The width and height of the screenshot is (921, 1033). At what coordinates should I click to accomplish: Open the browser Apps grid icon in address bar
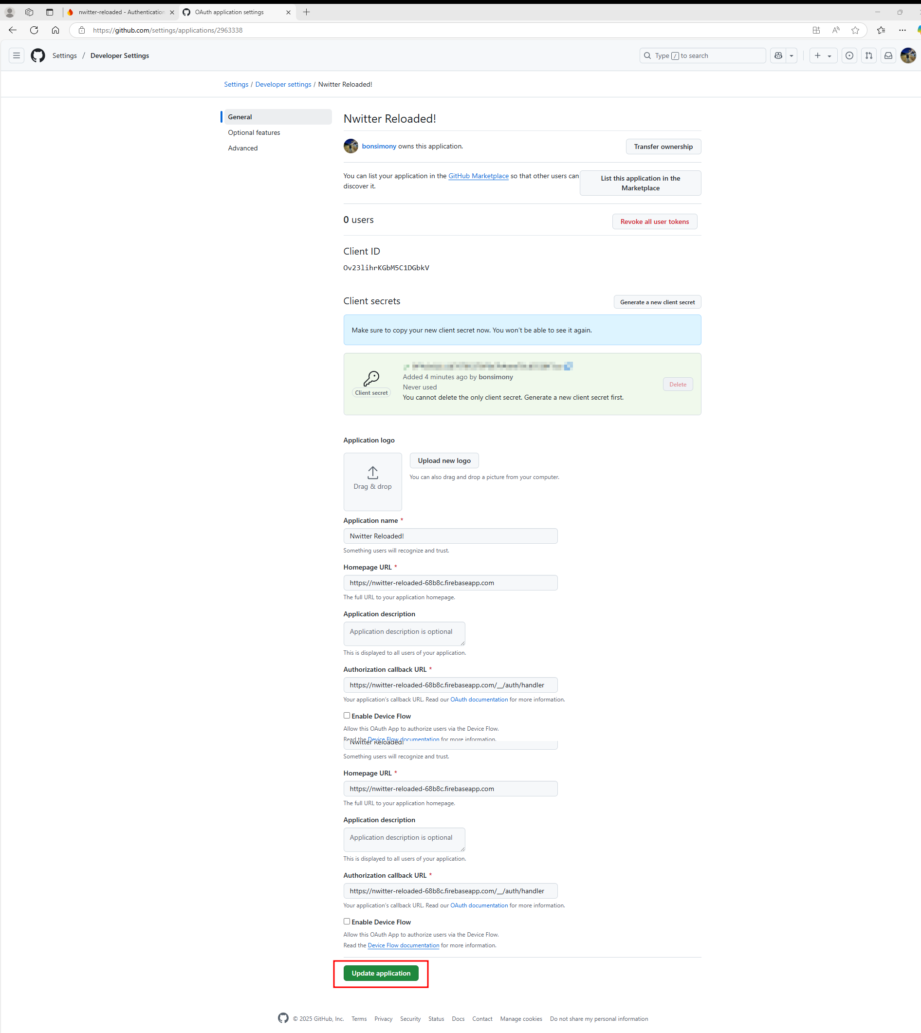(x=816, y=30)
